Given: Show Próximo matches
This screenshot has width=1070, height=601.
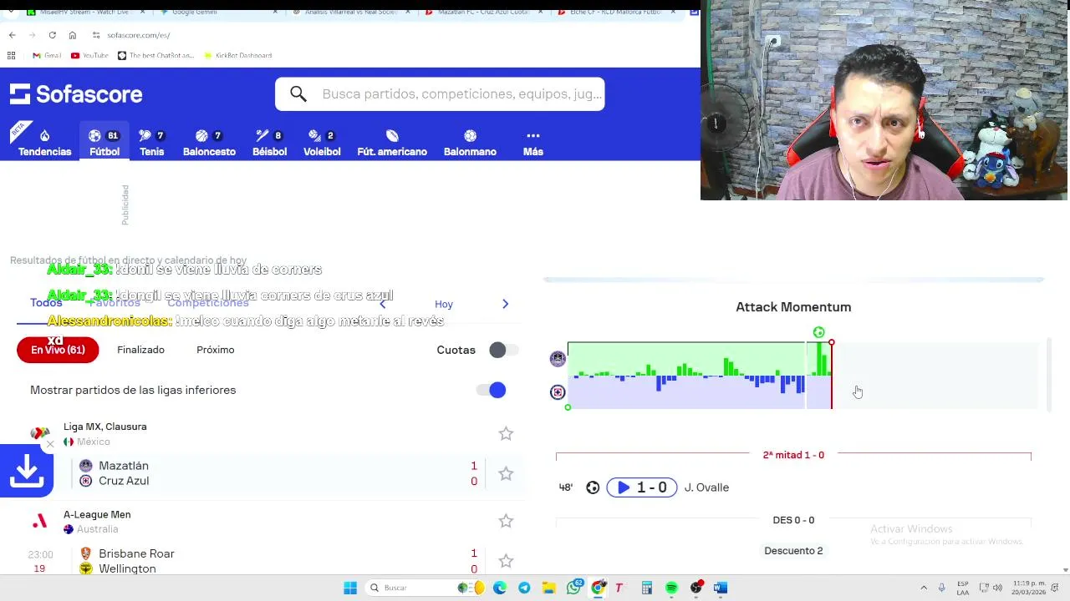Looking at the screenshot, I should [x=216, y=350].
